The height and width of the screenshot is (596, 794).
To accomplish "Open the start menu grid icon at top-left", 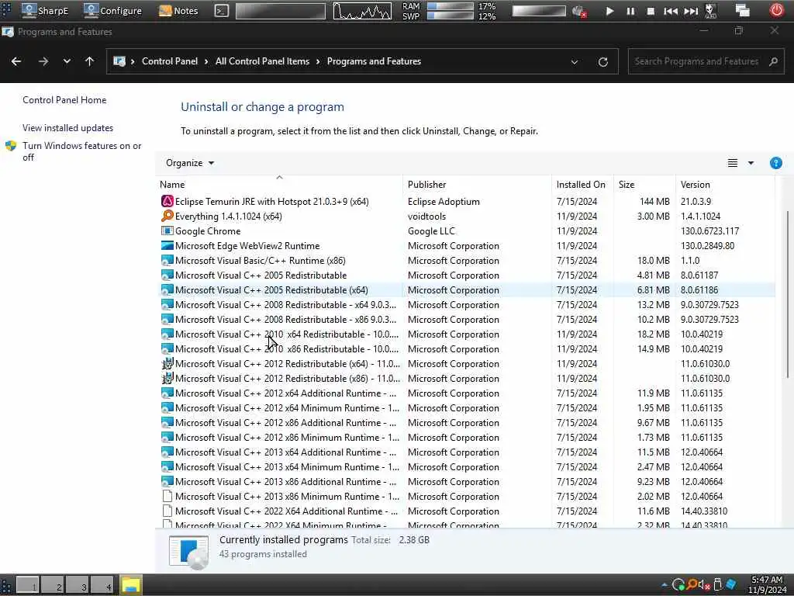I will [6, 10].
